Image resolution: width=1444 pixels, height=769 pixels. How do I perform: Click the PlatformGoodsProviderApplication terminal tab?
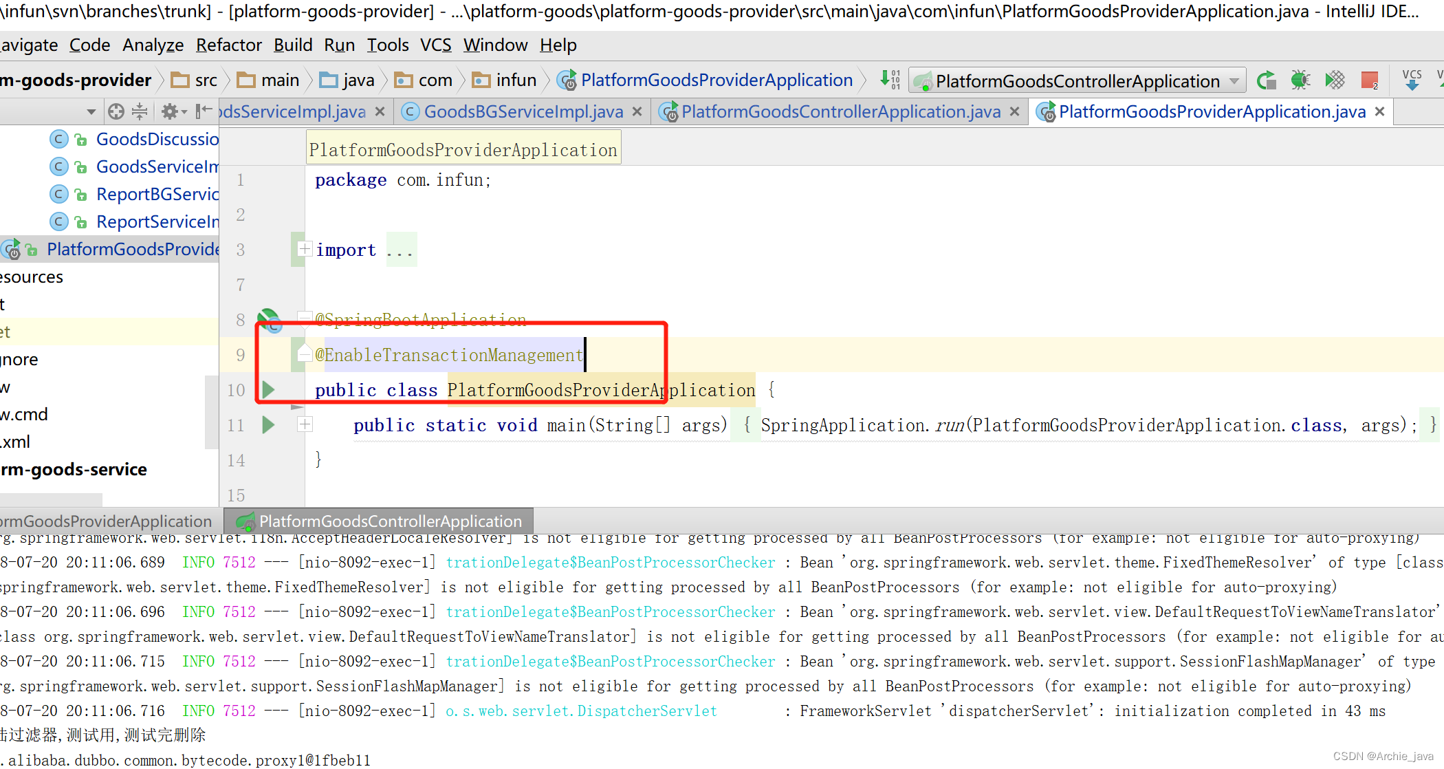(x=108, y=521)
